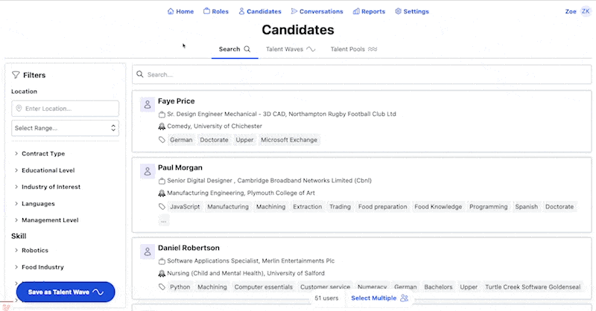Viewport: 596px width, 311px height.
Task: Expand the Contract Type filter
Action: pyautogui.click(x=42, y=153)
